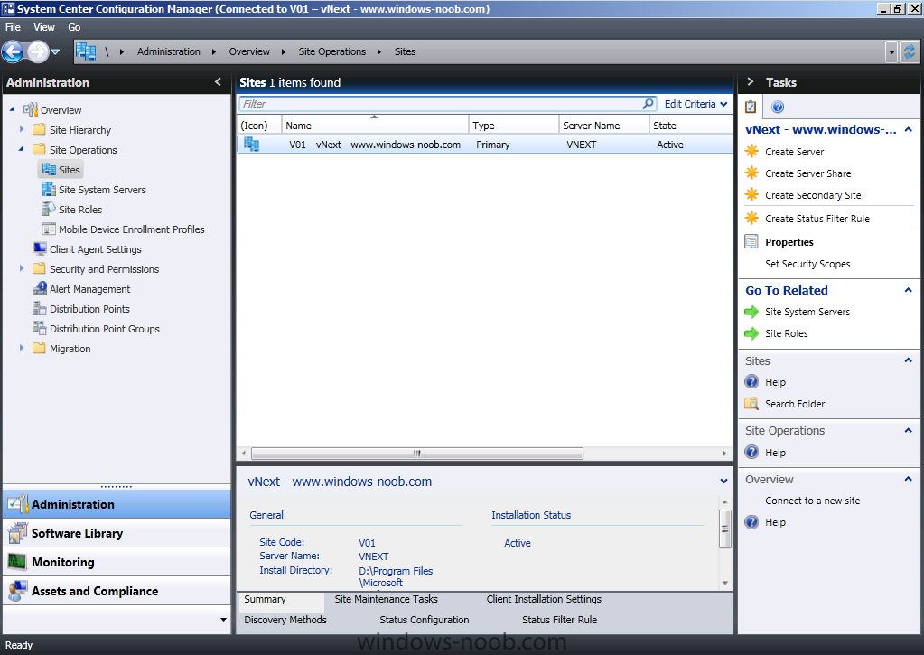The image size is (924, 655).
Task: Open the Status Filter Rule tab
Action: coord(559,620)
